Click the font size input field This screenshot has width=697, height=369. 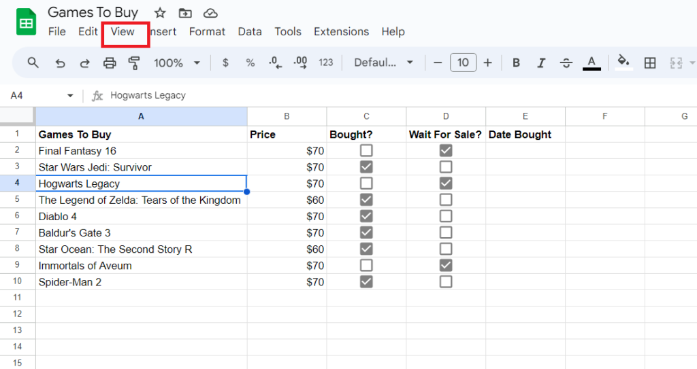[x=463, y=63]
